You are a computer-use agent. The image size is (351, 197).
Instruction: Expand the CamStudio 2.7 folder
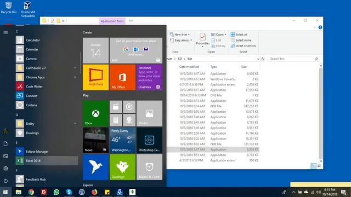pos(75,68)
